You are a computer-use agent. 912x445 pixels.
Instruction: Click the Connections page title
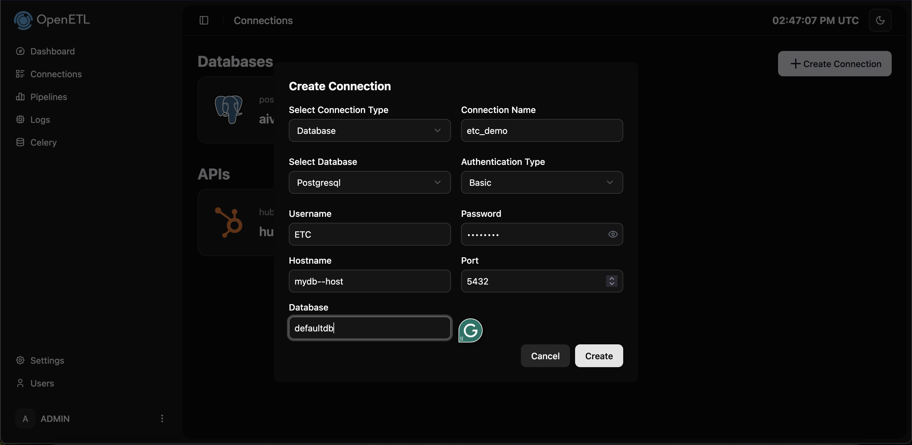[x=263, y=21]
